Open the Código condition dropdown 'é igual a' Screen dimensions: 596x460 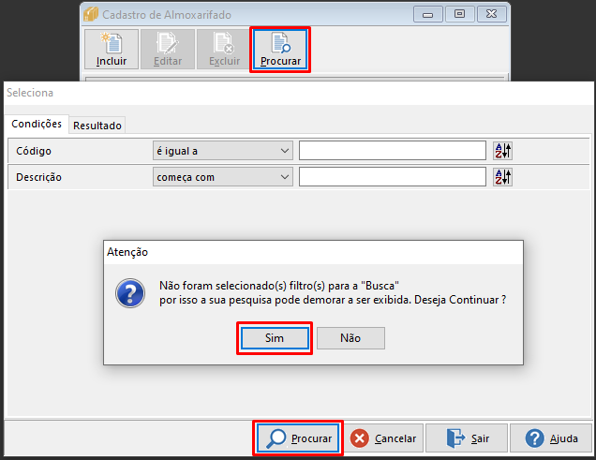click(223, 151)
